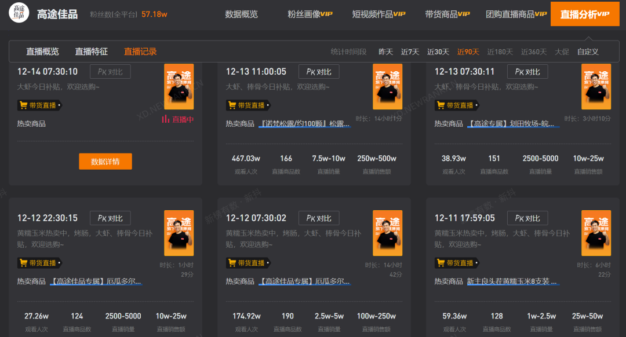Click the 27.26w viewer count
The image size is (626, 337).
coord(37,316)
